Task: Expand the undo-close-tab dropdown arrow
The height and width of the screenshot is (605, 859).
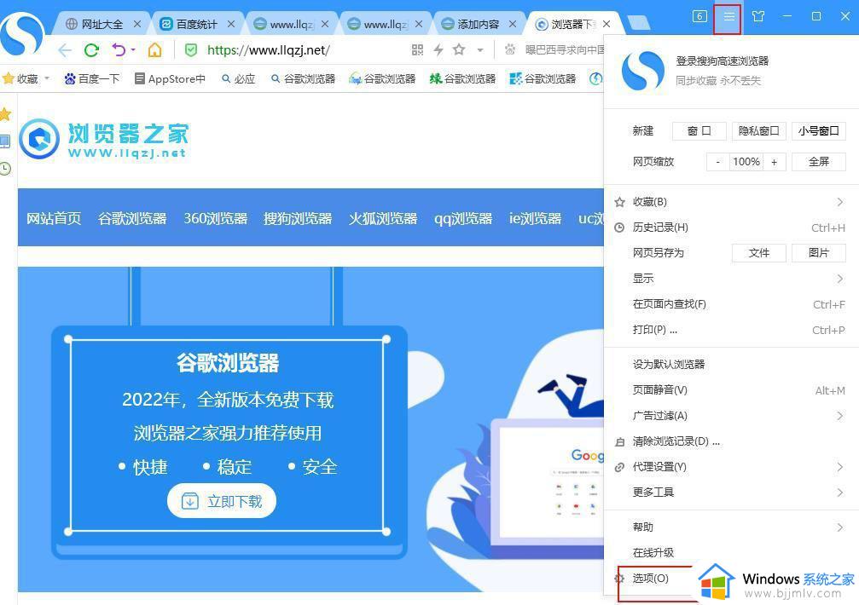Action: 133,50
